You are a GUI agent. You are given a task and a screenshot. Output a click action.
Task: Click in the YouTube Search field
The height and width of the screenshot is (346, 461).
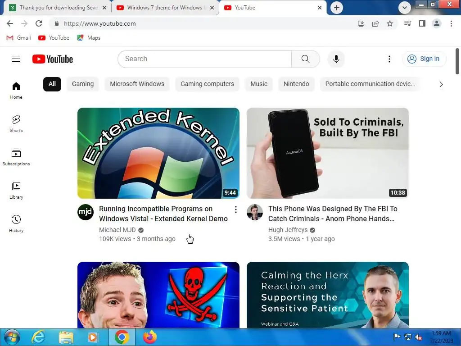pyautogui.click(x=205, y=59)
